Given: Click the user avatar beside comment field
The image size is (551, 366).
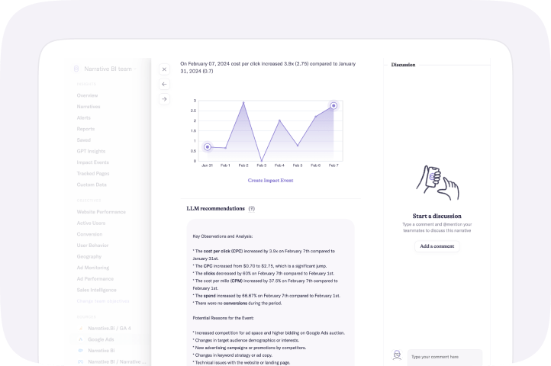Looking at the screenshot, I should [397, 355].
